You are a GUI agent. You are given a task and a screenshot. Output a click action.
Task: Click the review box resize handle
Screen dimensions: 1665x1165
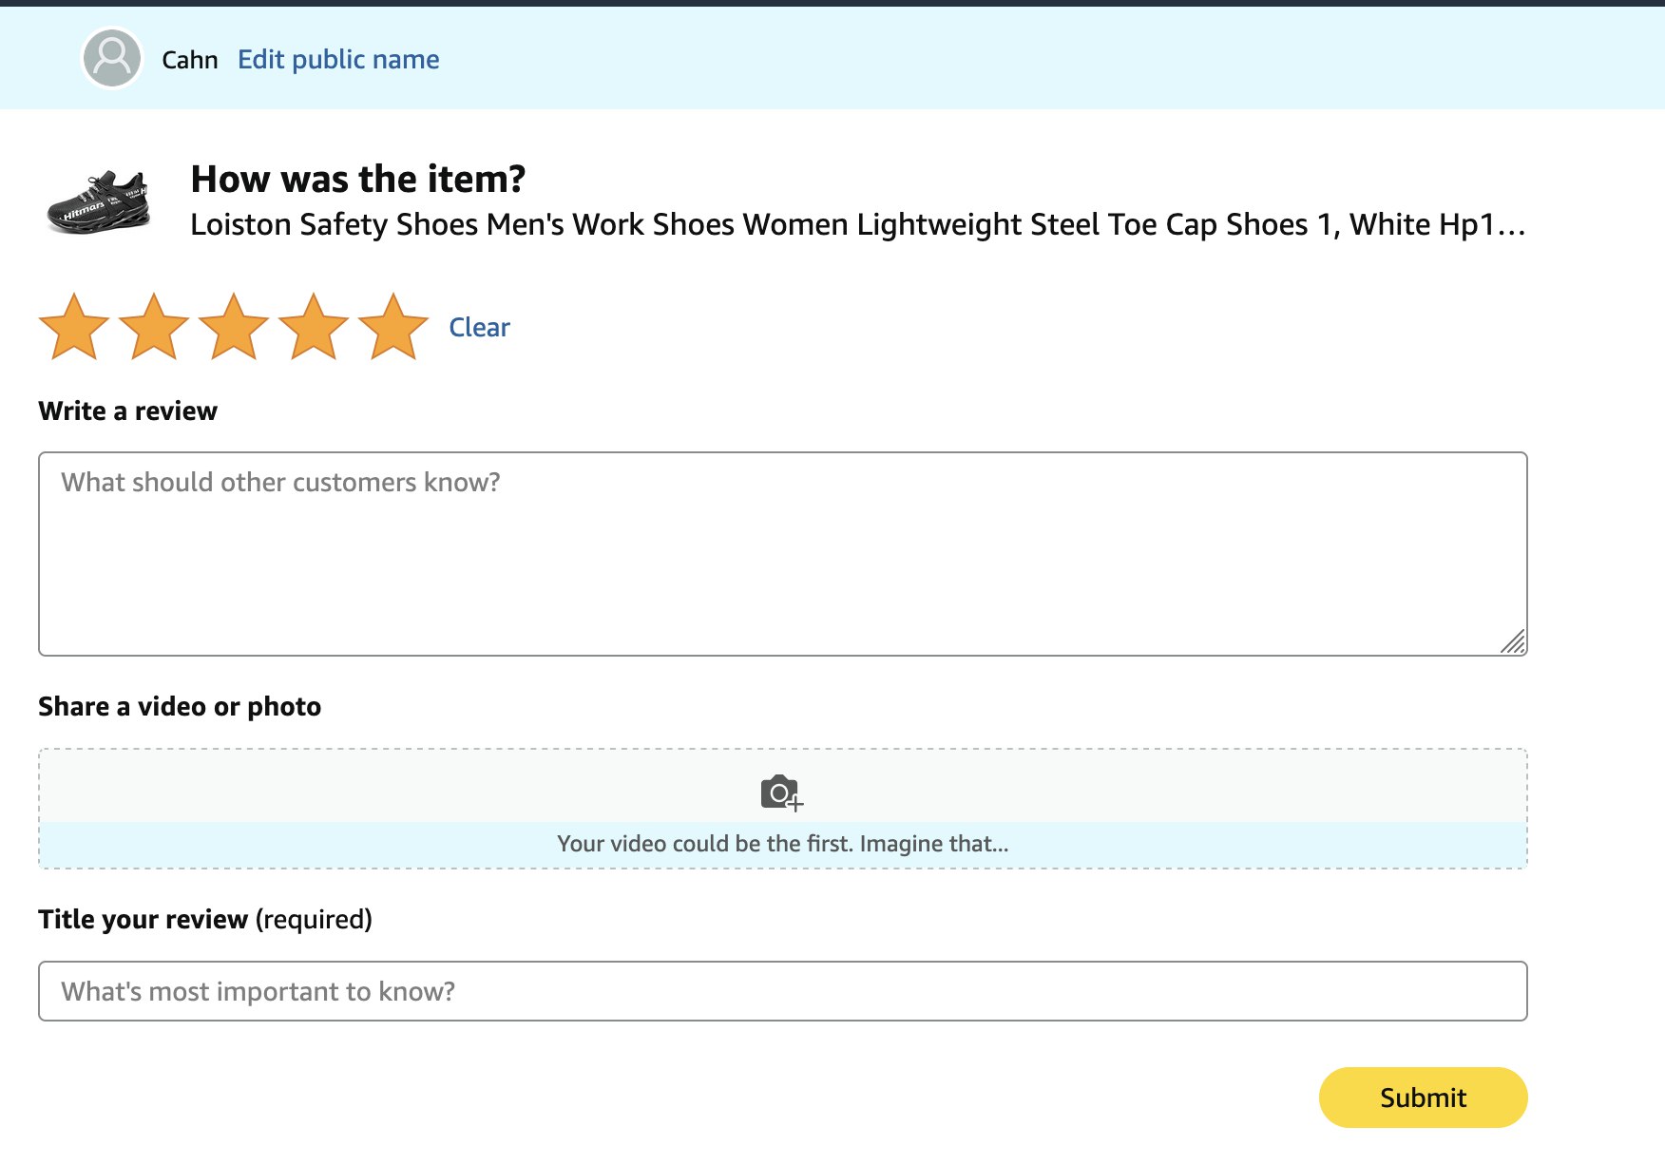pos(1513,642)
